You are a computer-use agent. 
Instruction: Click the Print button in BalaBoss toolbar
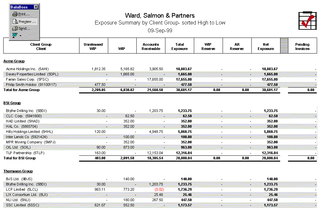21,14
